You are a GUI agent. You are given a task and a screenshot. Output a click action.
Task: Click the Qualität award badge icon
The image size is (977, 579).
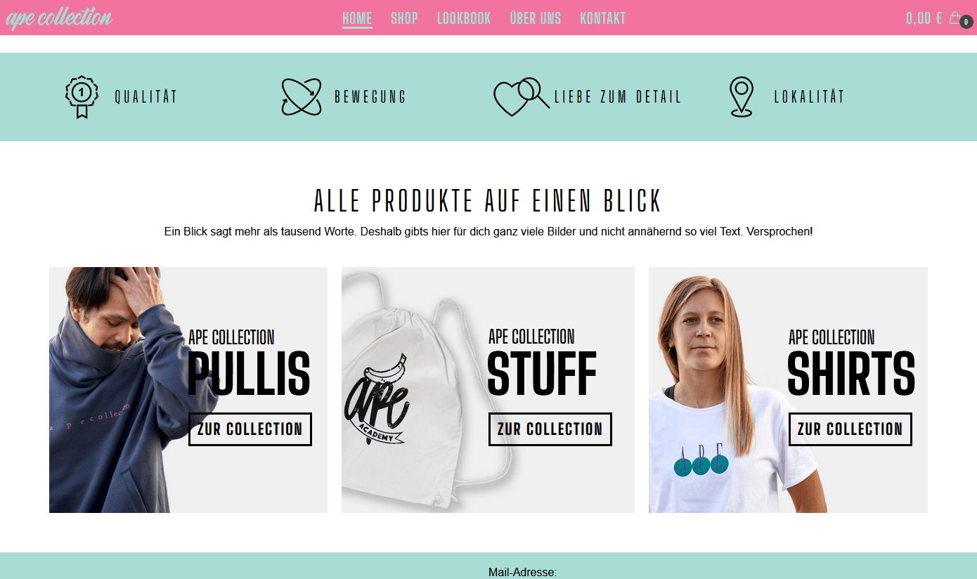pyautogui.click(x=82, y=97)
